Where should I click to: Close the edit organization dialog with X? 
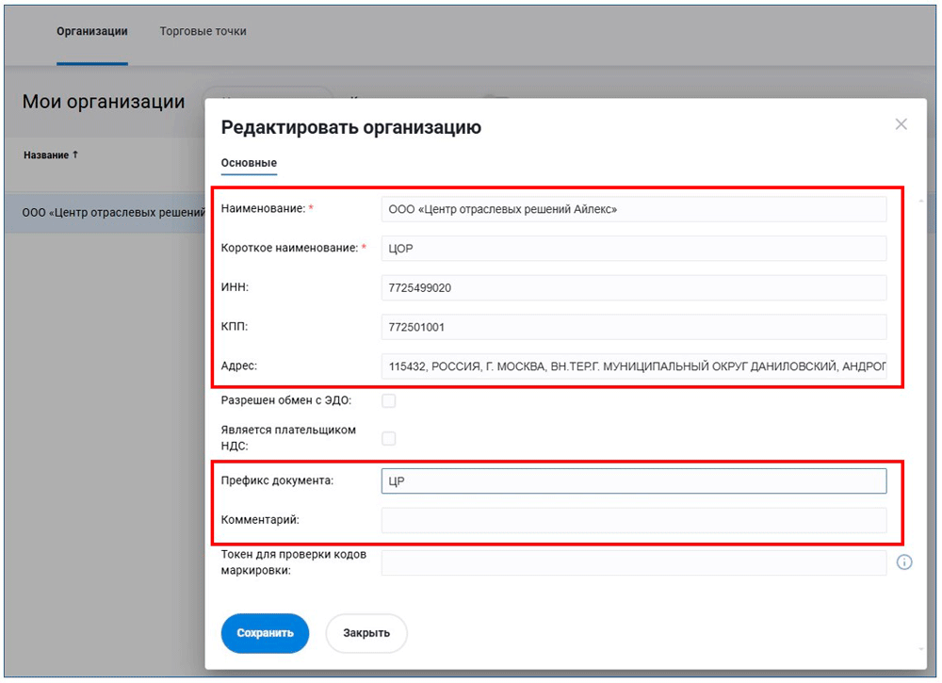[x=901, y=124]
